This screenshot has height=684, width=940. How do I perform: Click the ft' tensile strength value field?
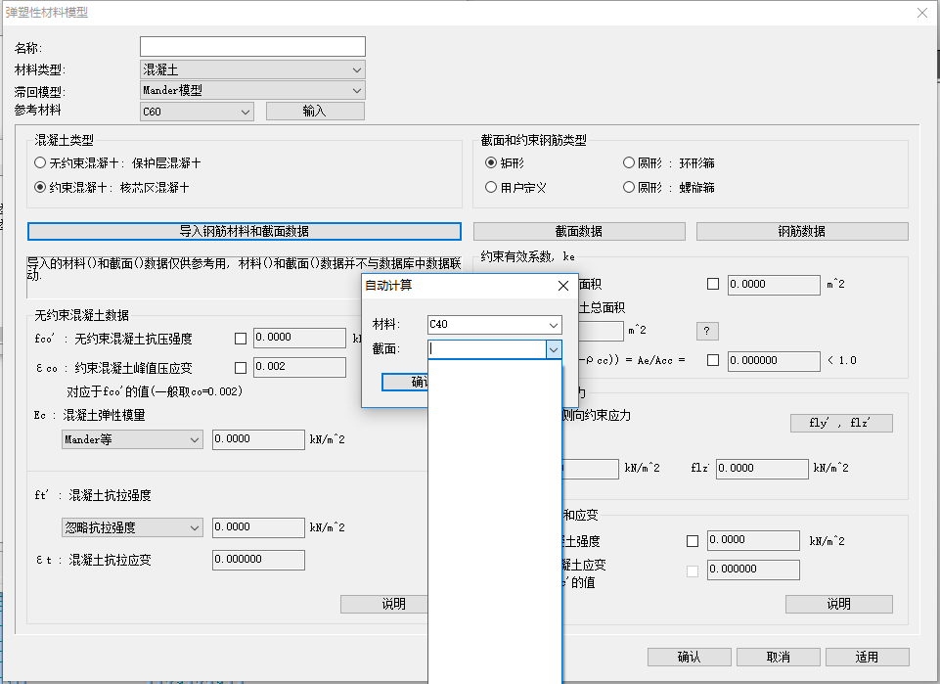point(258,527)
